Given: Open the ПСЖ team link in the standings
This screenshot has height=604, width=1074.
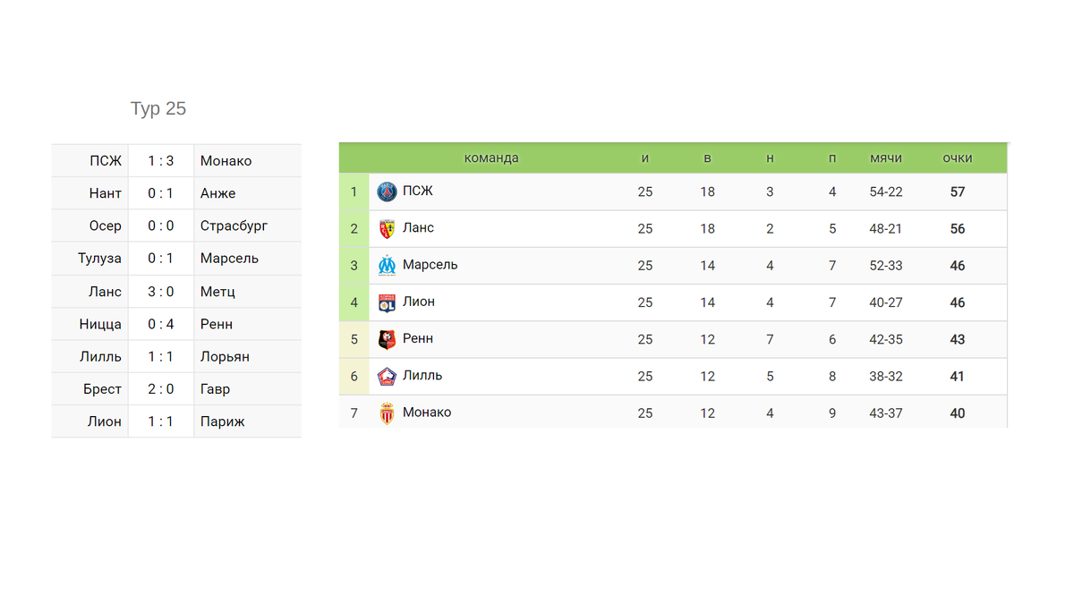Looking at the screenshot, I should pyautogui.click(x=417, y=191).
